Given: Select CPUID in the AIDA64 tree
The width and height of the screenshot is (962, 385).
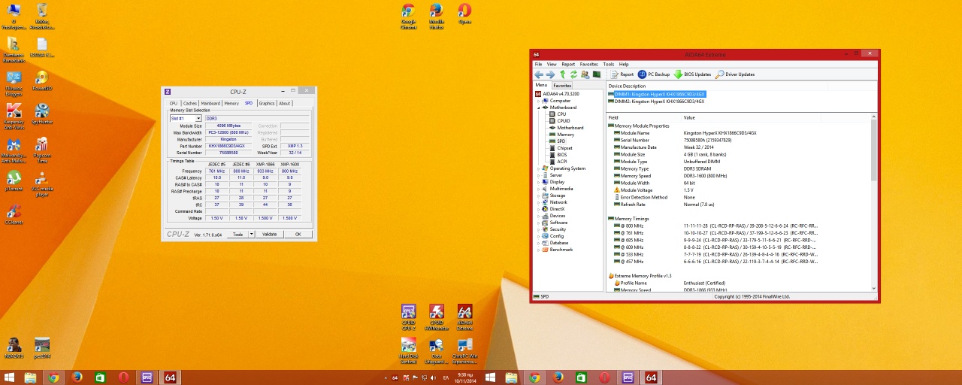Looking at the screenshot, I should click(x=564, y=121).
